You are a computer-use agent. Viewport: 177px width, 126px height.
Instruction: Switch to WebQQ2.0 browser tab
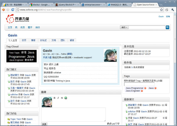tap(119, 5)
